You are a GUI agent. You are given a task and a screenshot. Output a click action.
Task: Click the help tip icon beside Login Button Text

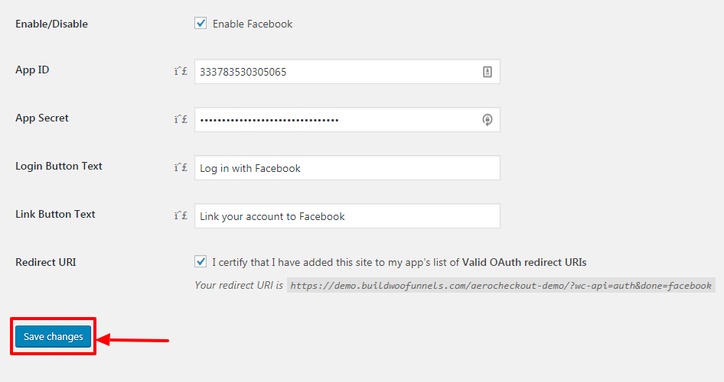coord(181,167)
